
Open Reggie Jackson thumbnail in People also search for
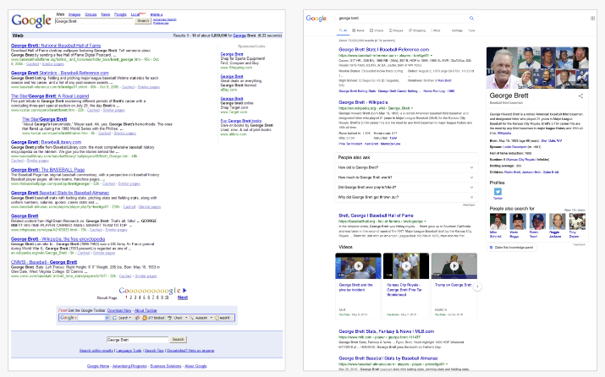(x=557, y=221)
